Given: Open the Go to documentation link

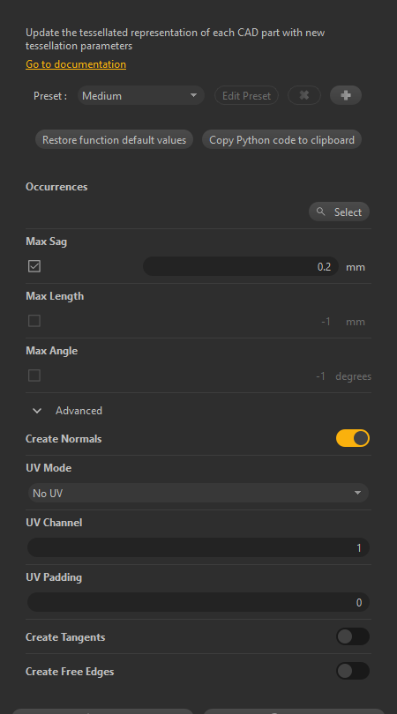Looking at the screenshot, I should [76, 64].
